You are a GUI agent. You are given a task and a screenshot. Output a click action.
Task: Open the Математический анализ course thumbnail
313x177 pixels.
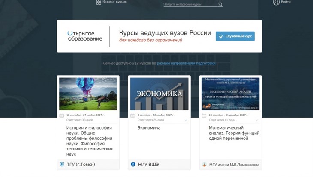[x=231, y=94]
